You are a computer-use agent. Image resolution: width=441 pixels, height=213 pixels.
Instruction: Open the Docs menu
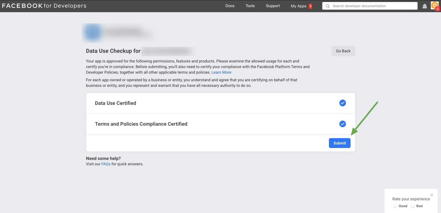click(230, 6)
